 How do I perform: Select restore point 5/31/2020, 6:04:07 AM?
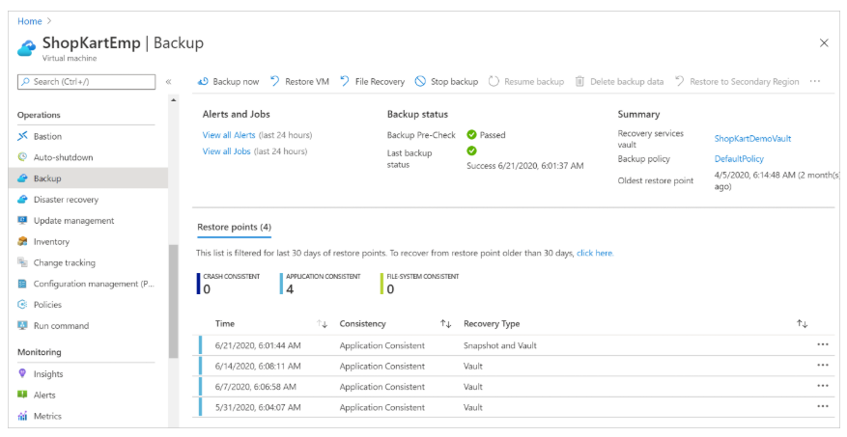click(x=258, y=407)
